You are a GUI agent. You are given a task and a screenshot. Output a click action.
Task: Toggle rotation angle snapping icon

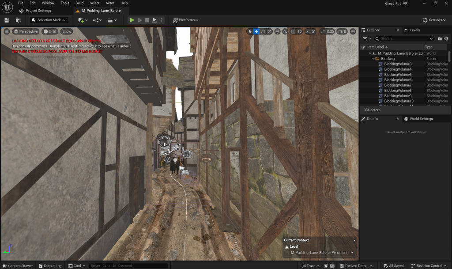point(308,31)
